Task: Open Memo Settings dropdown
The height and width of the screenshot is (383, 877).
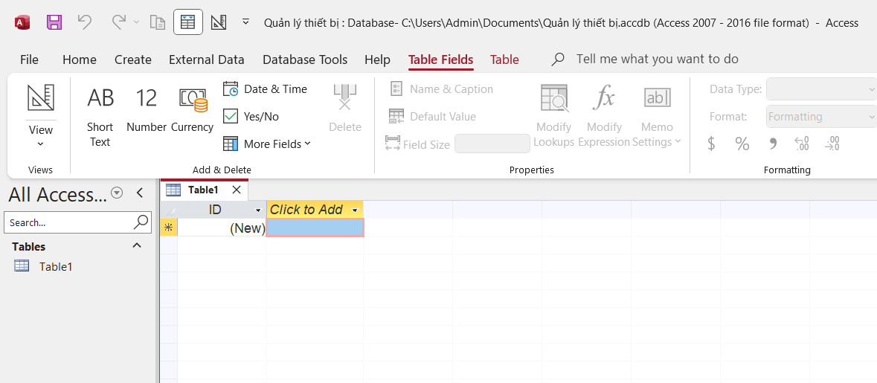Action: pos(657,117)
